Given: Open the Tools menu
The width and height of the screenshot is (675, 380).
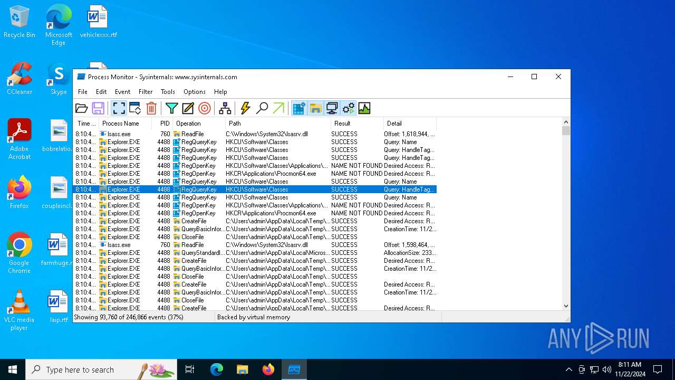Looking at the screenshot, I should [168, 92].
